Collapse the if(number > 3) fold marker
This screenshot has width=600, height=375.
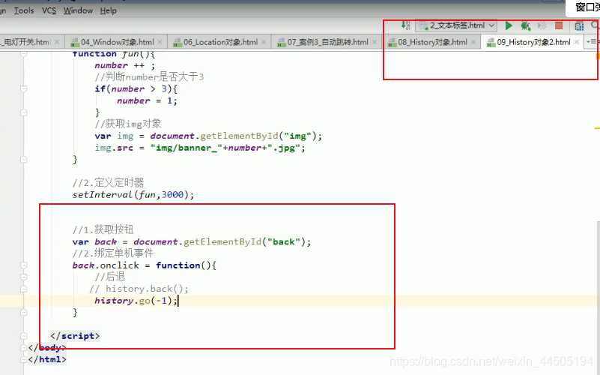click(x=24, y=88)
